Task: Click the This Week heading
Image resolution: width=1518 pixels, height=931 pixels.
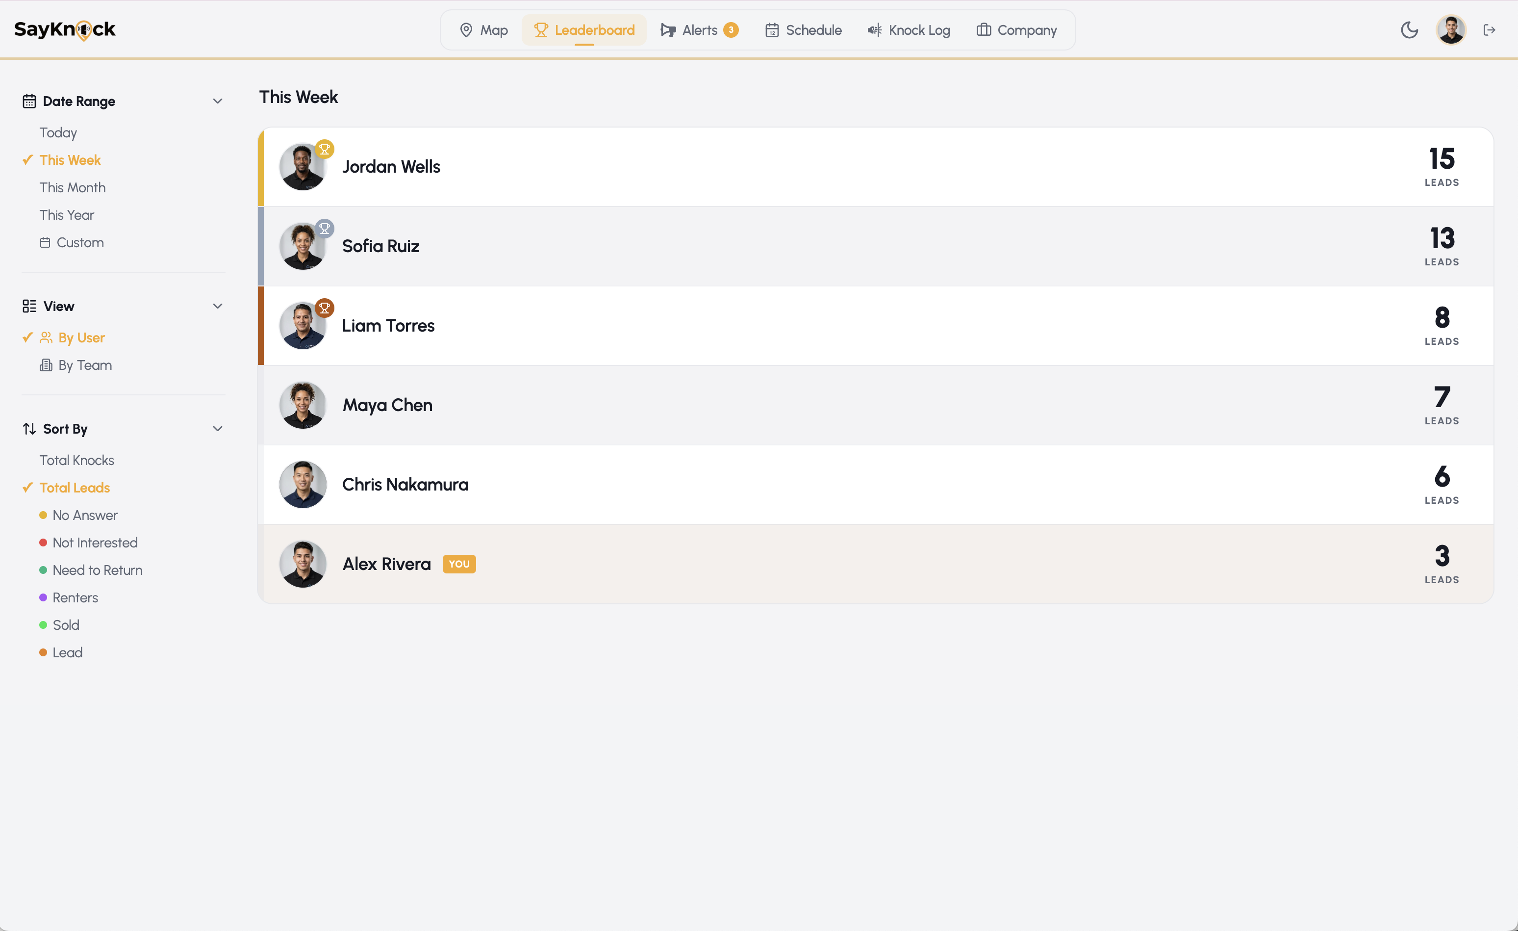Action: coord(298,97)
